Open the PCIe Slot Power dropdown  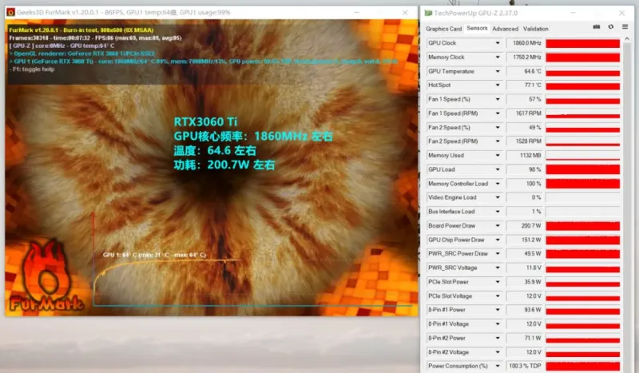coord(498,282)
